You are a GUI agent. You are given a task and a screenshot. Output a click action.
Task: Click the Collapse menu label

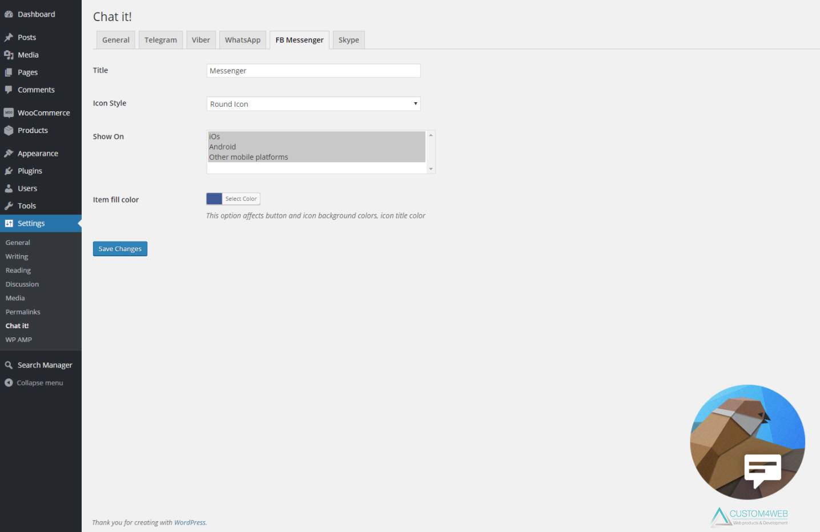[40, 383]
